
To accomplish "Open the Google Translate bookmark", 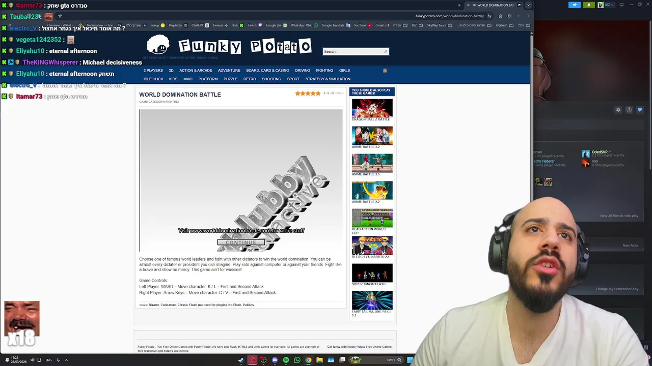I will pos(336,25).
